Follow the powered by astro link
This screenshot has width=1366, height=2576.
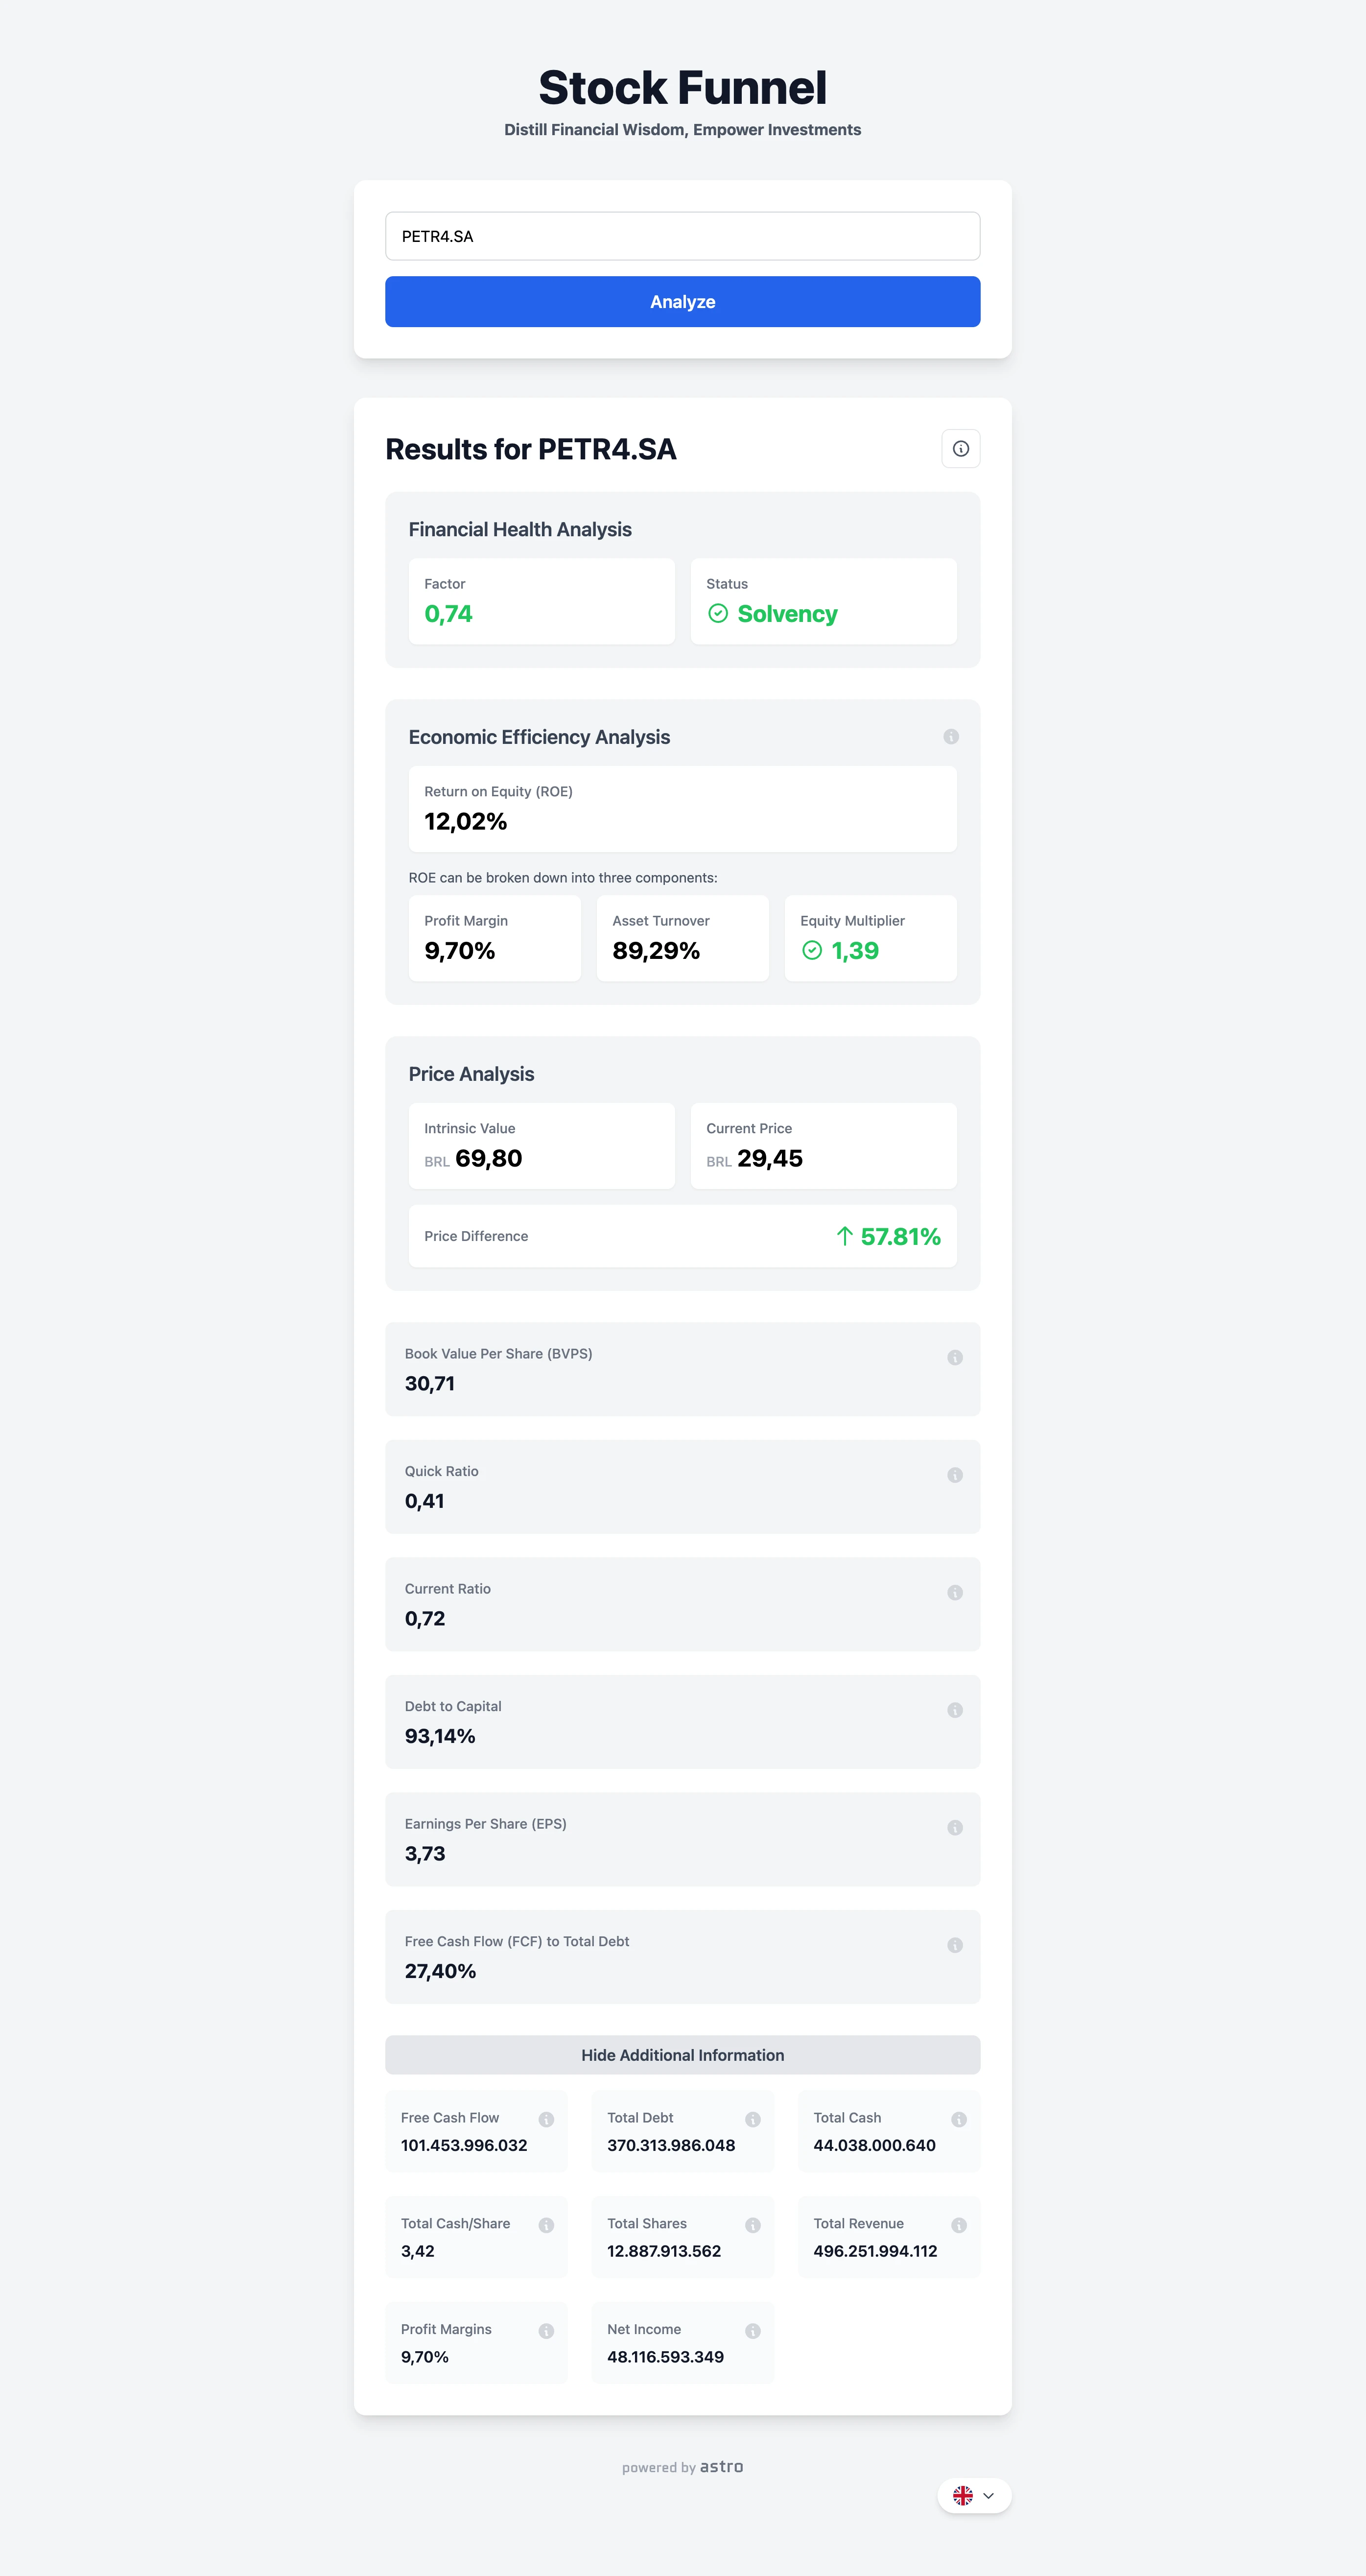(x=683, y=2467)
